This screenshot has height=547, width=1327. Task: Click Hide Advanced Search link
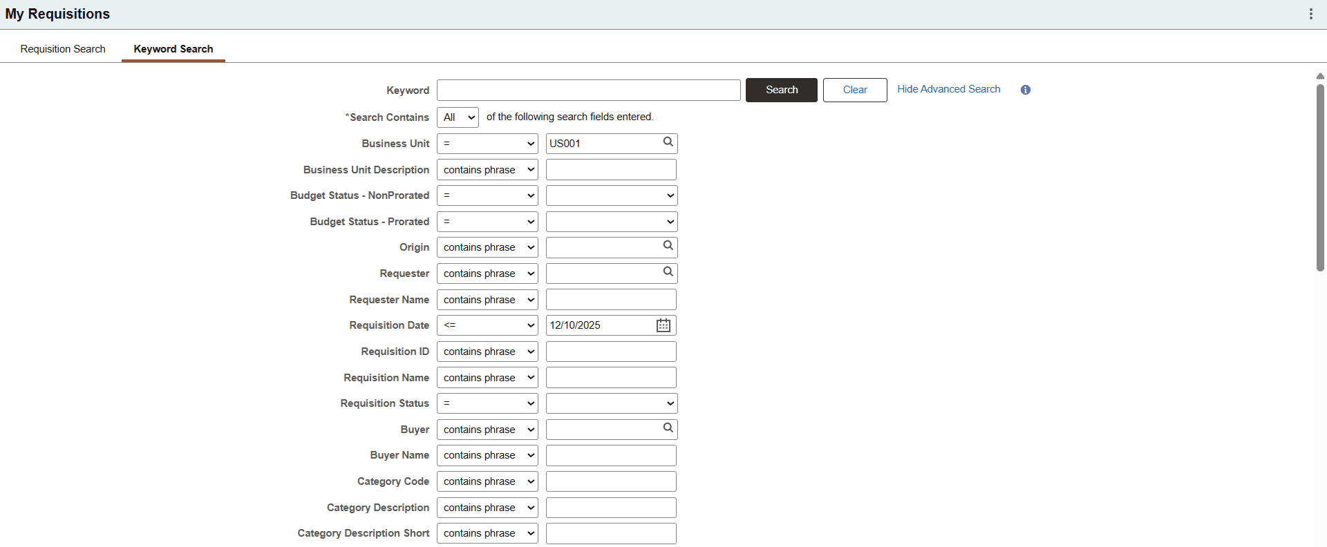(x=948, y=89)
